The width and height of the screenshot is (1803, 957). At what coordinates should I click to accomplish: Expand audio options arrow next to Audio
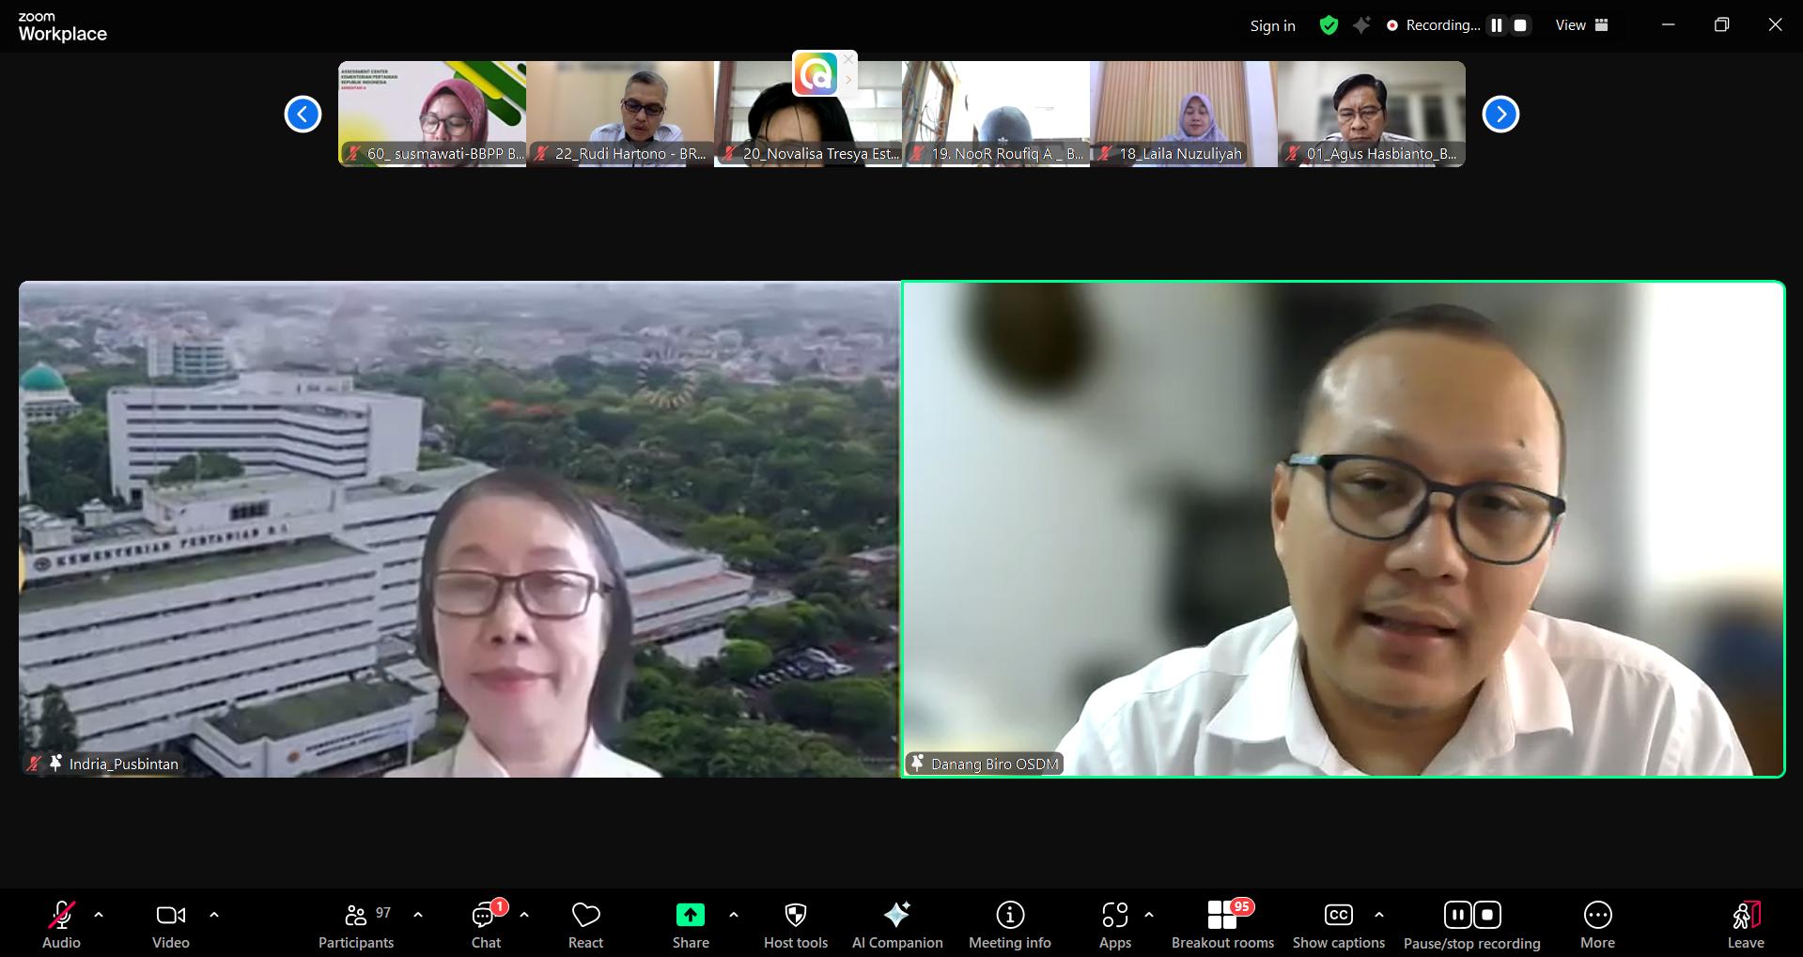click(99, 914)
